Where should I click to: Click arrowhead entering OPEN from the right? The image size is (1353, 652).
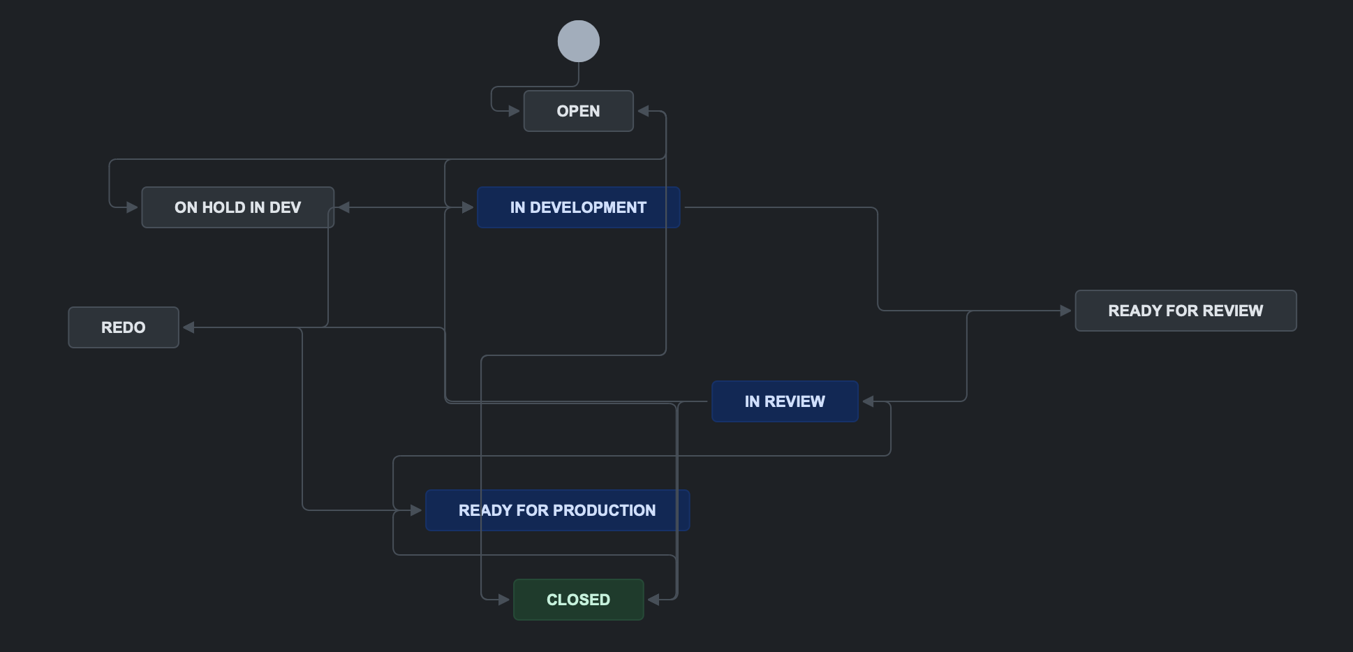643,111
